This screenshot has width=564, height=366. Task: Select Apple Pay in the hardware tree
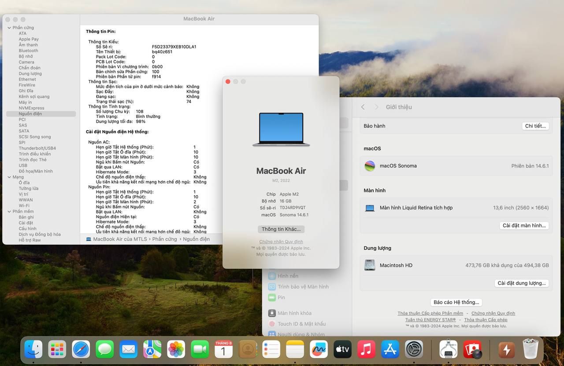pos(29,39)
